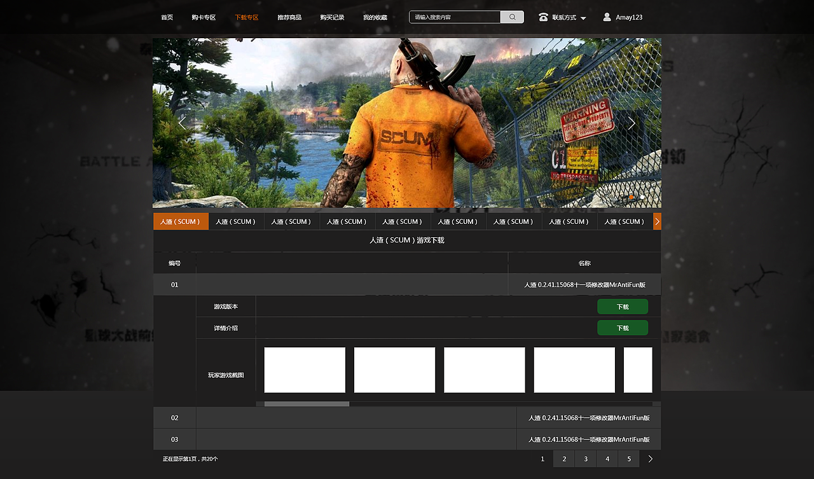Click row number 02
This screenshot has height=479, width=814.
coord(174,418)
